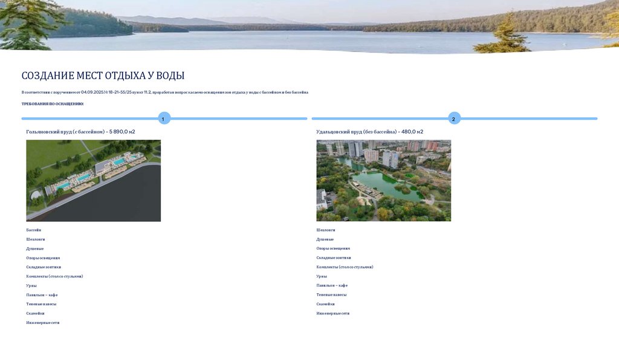Screen dimensions: 619x347
Task: Select 'Теневые навесы' in the Удальцовский list
Action: pyautogui.click(x=331, y=295)
